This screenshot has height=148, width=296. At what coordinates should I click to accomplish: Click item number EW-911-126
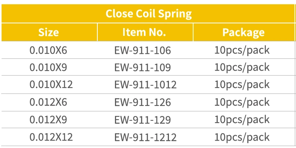[142, 102]
